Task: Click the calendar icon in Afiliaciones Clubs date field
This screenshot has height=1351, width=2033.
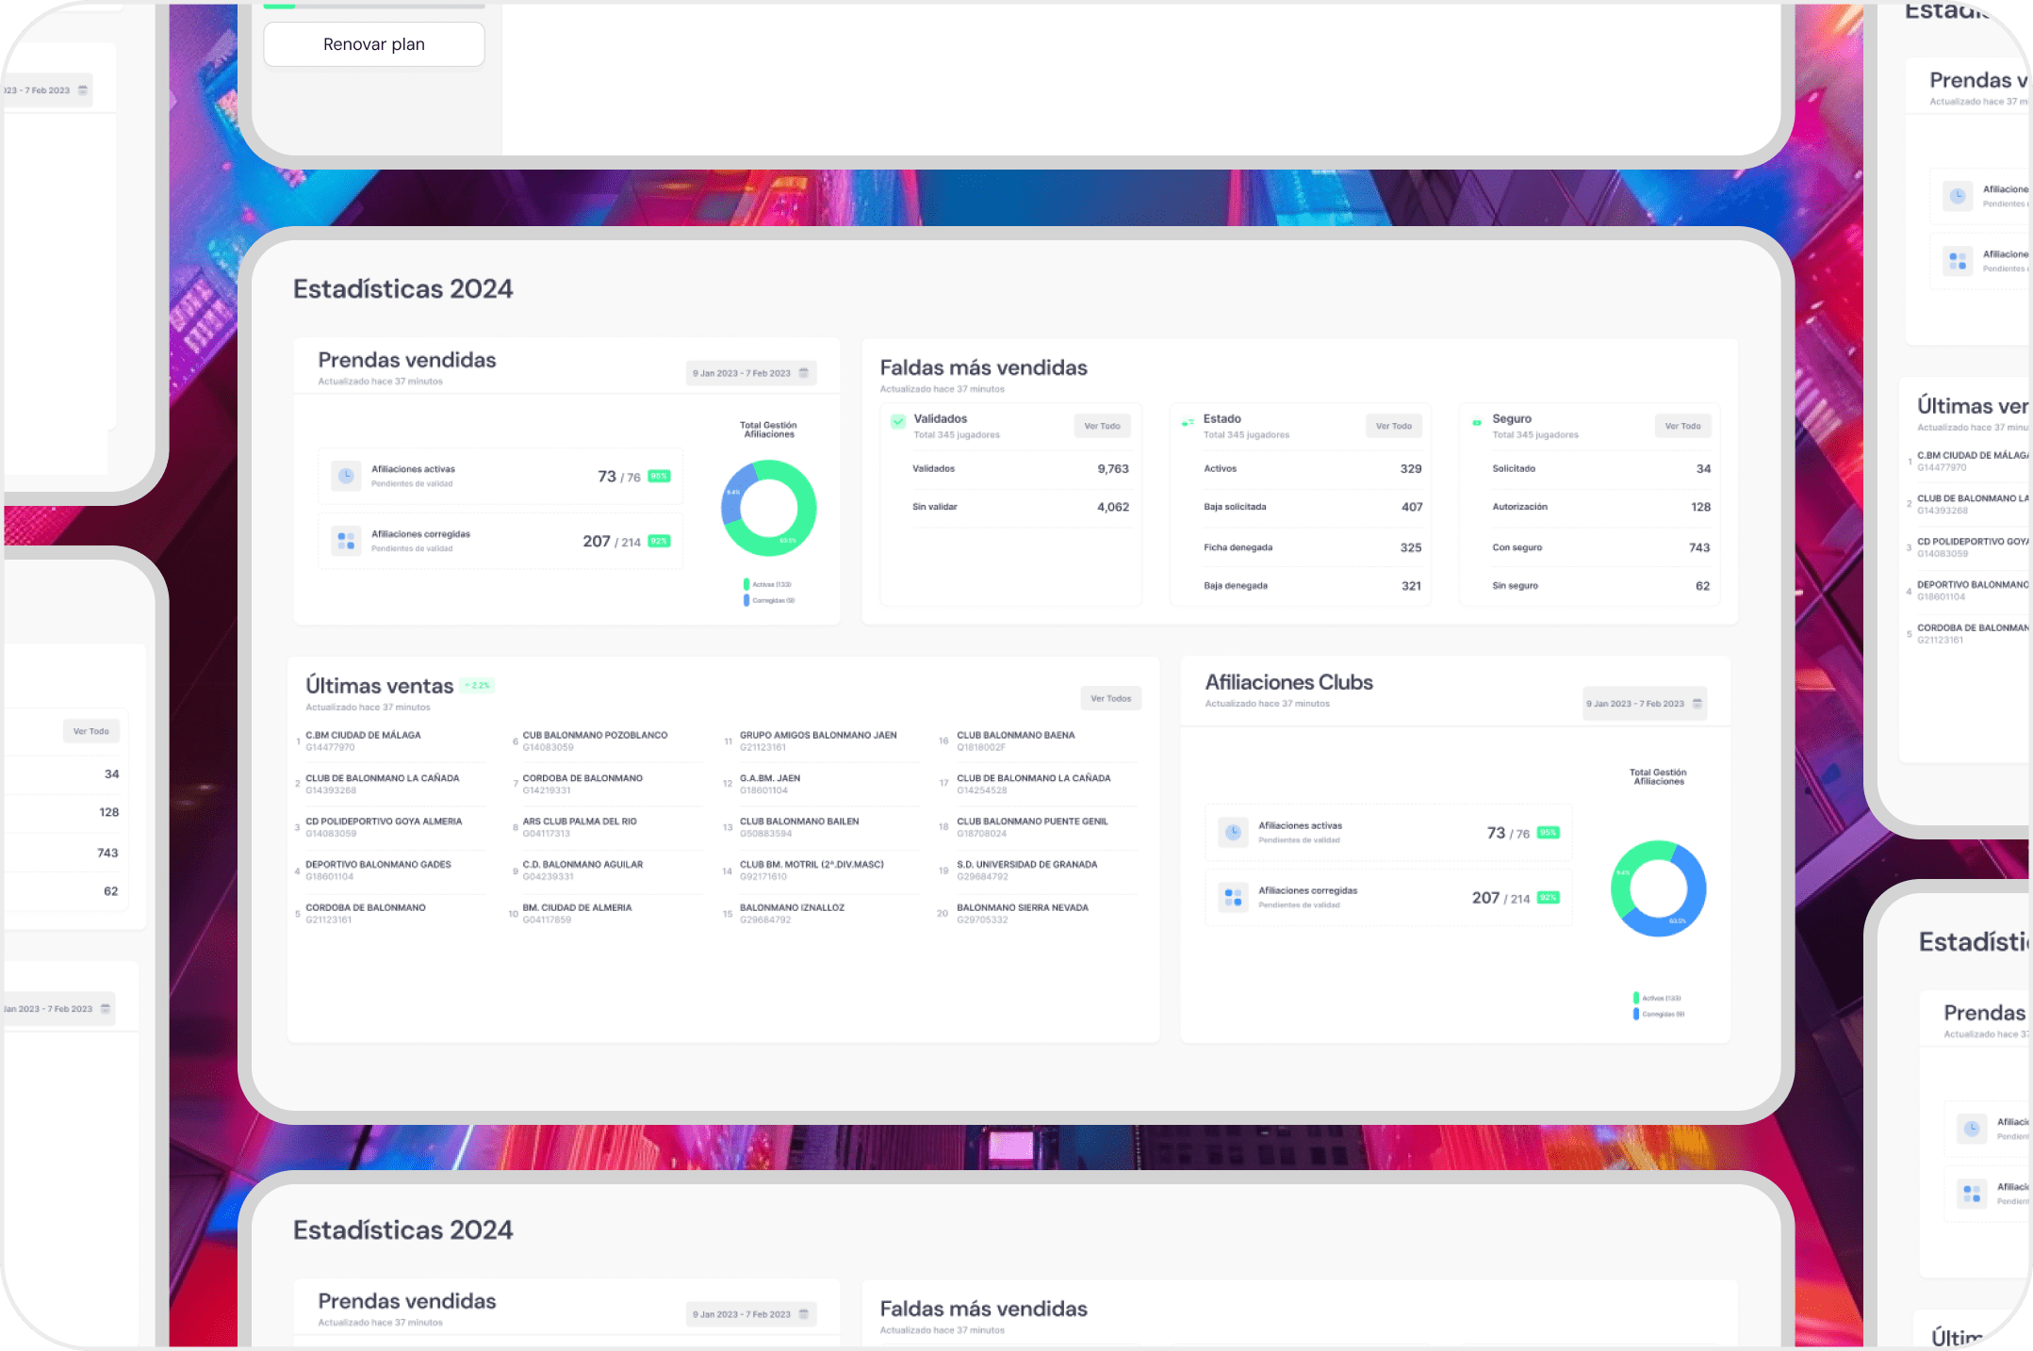Action: [x=1697, y=704]
